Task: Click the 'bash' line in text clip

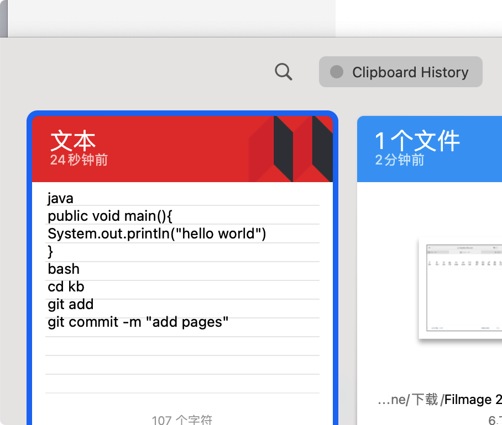Action: coord(64,269)
